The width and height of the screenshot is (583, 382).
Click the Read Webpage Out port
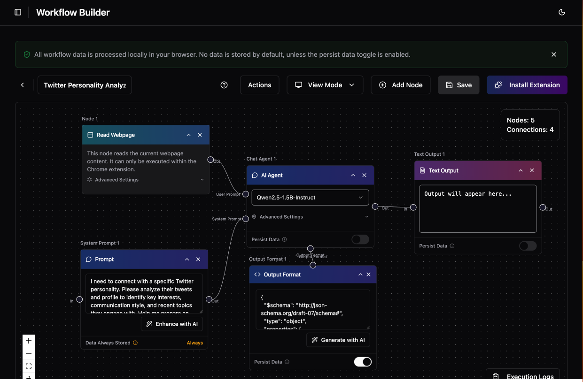click(x=210, y=160)
